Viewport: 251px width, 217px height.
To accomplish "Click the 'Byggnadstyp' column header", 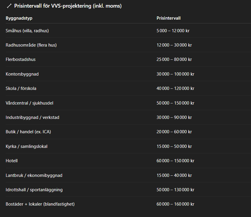I will (19, 18).
